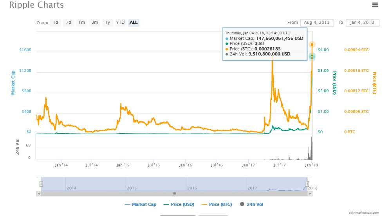Toggle the Price (USD) series legend
Viewport: 390px width, 216px height.
tap(179, 204)
